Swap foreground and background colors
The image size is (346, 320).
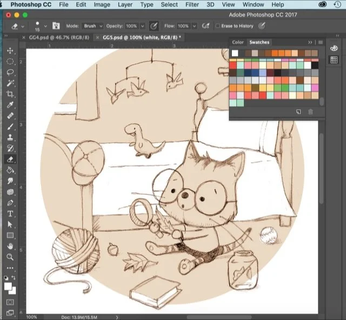(x=14, y=278)
